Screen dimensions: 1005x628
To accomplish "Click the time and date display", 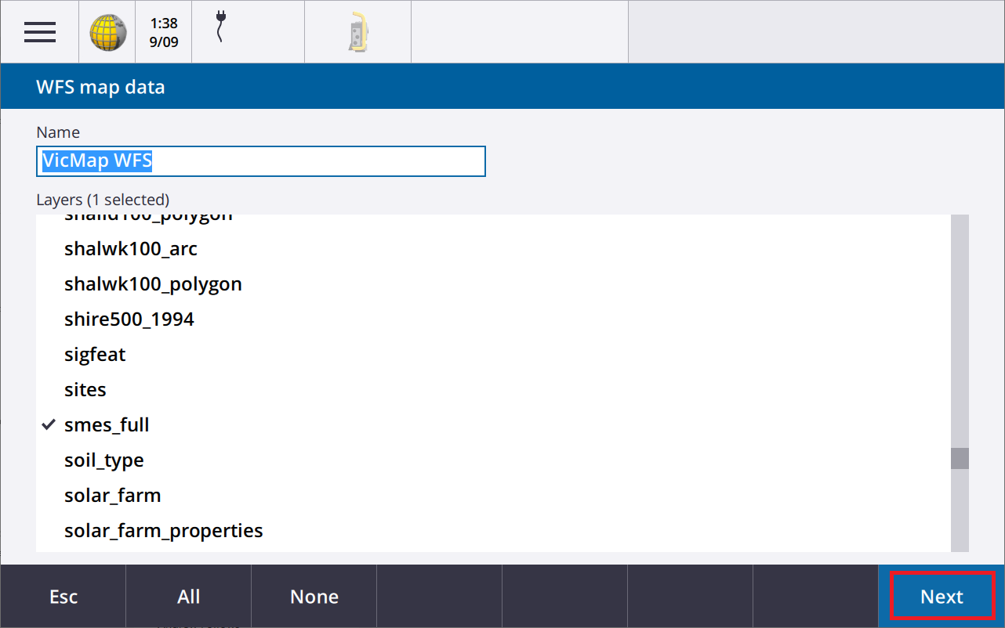I will pos(164,32).
